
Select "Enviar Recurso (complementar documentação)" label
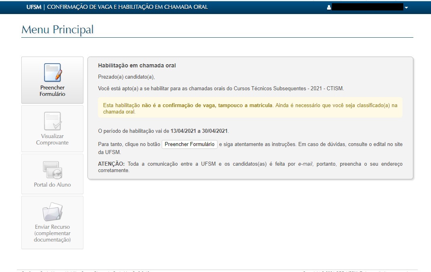tap(52, 233)
